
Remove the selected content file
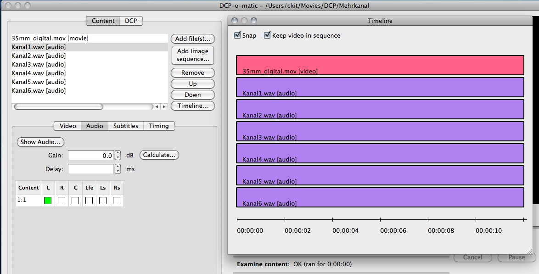pos(192,73)
